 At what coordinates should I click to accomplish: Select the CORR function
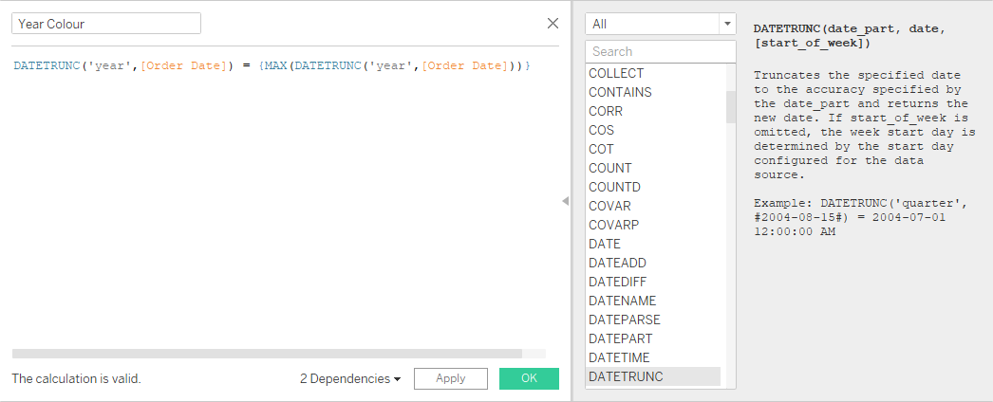(x=606, y=111)
